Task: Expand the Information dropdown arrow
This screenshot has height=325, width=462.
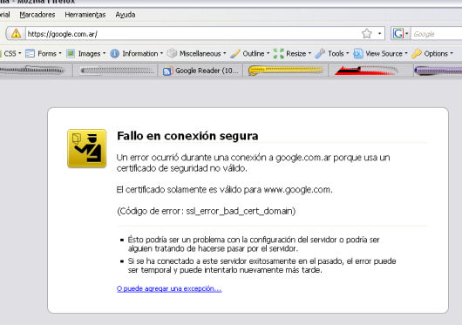Action: 161,53
